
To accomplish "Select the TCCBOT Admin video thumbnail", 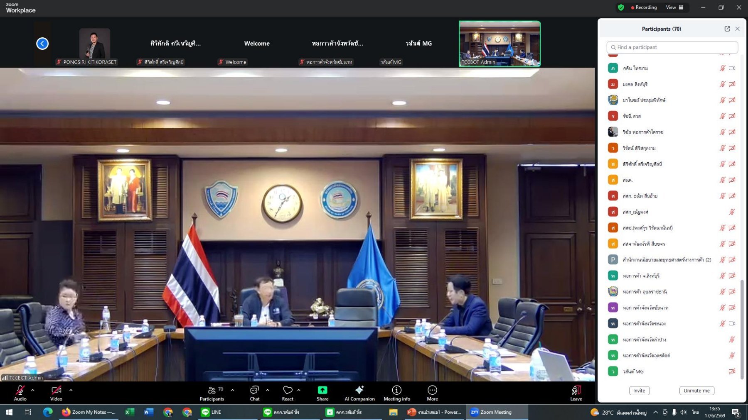I will pyautogui.click(x=499, y=44).
